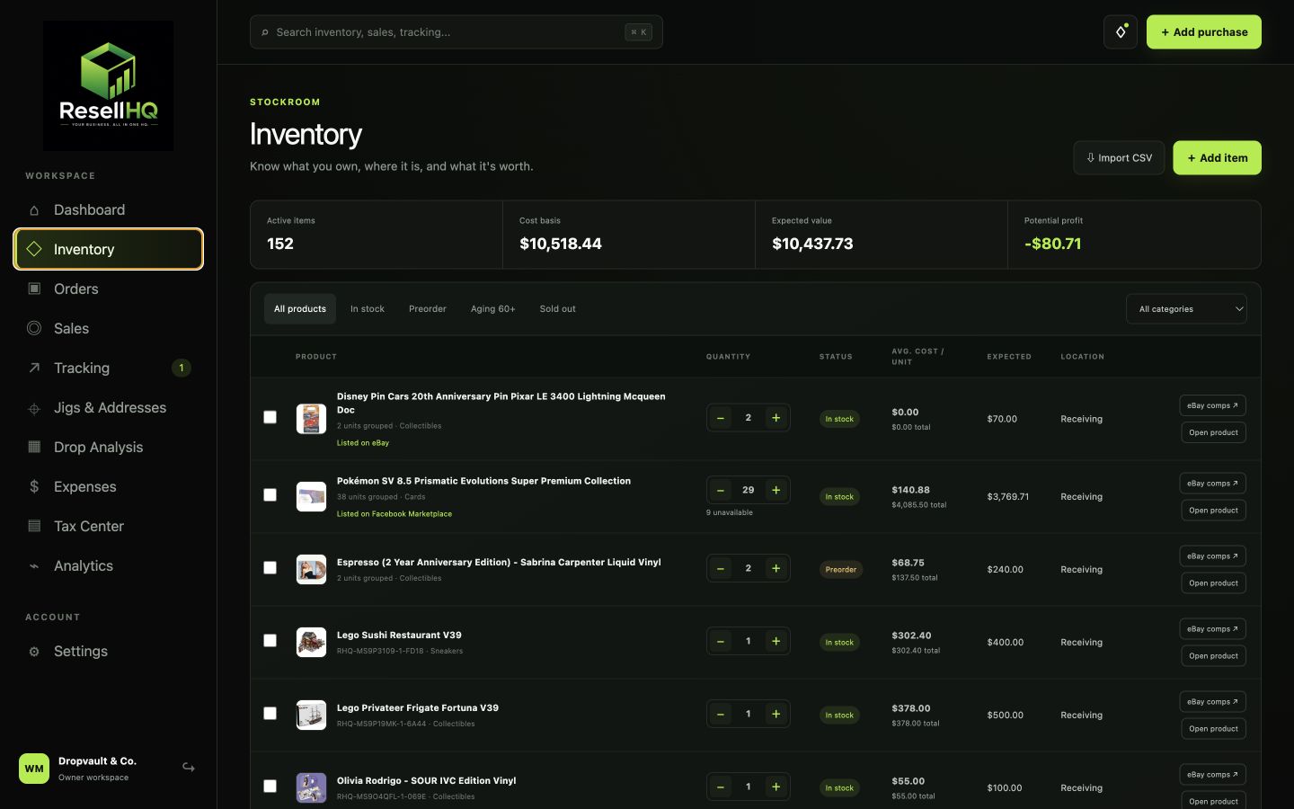
Task: Click the Analytics icon in sidebar
Action: [x=34, y=565]
